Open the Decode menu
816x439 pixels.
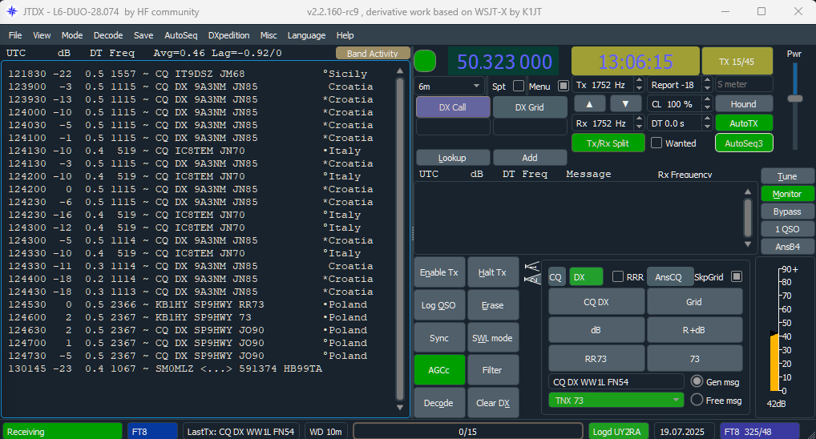tap(108, 35)
